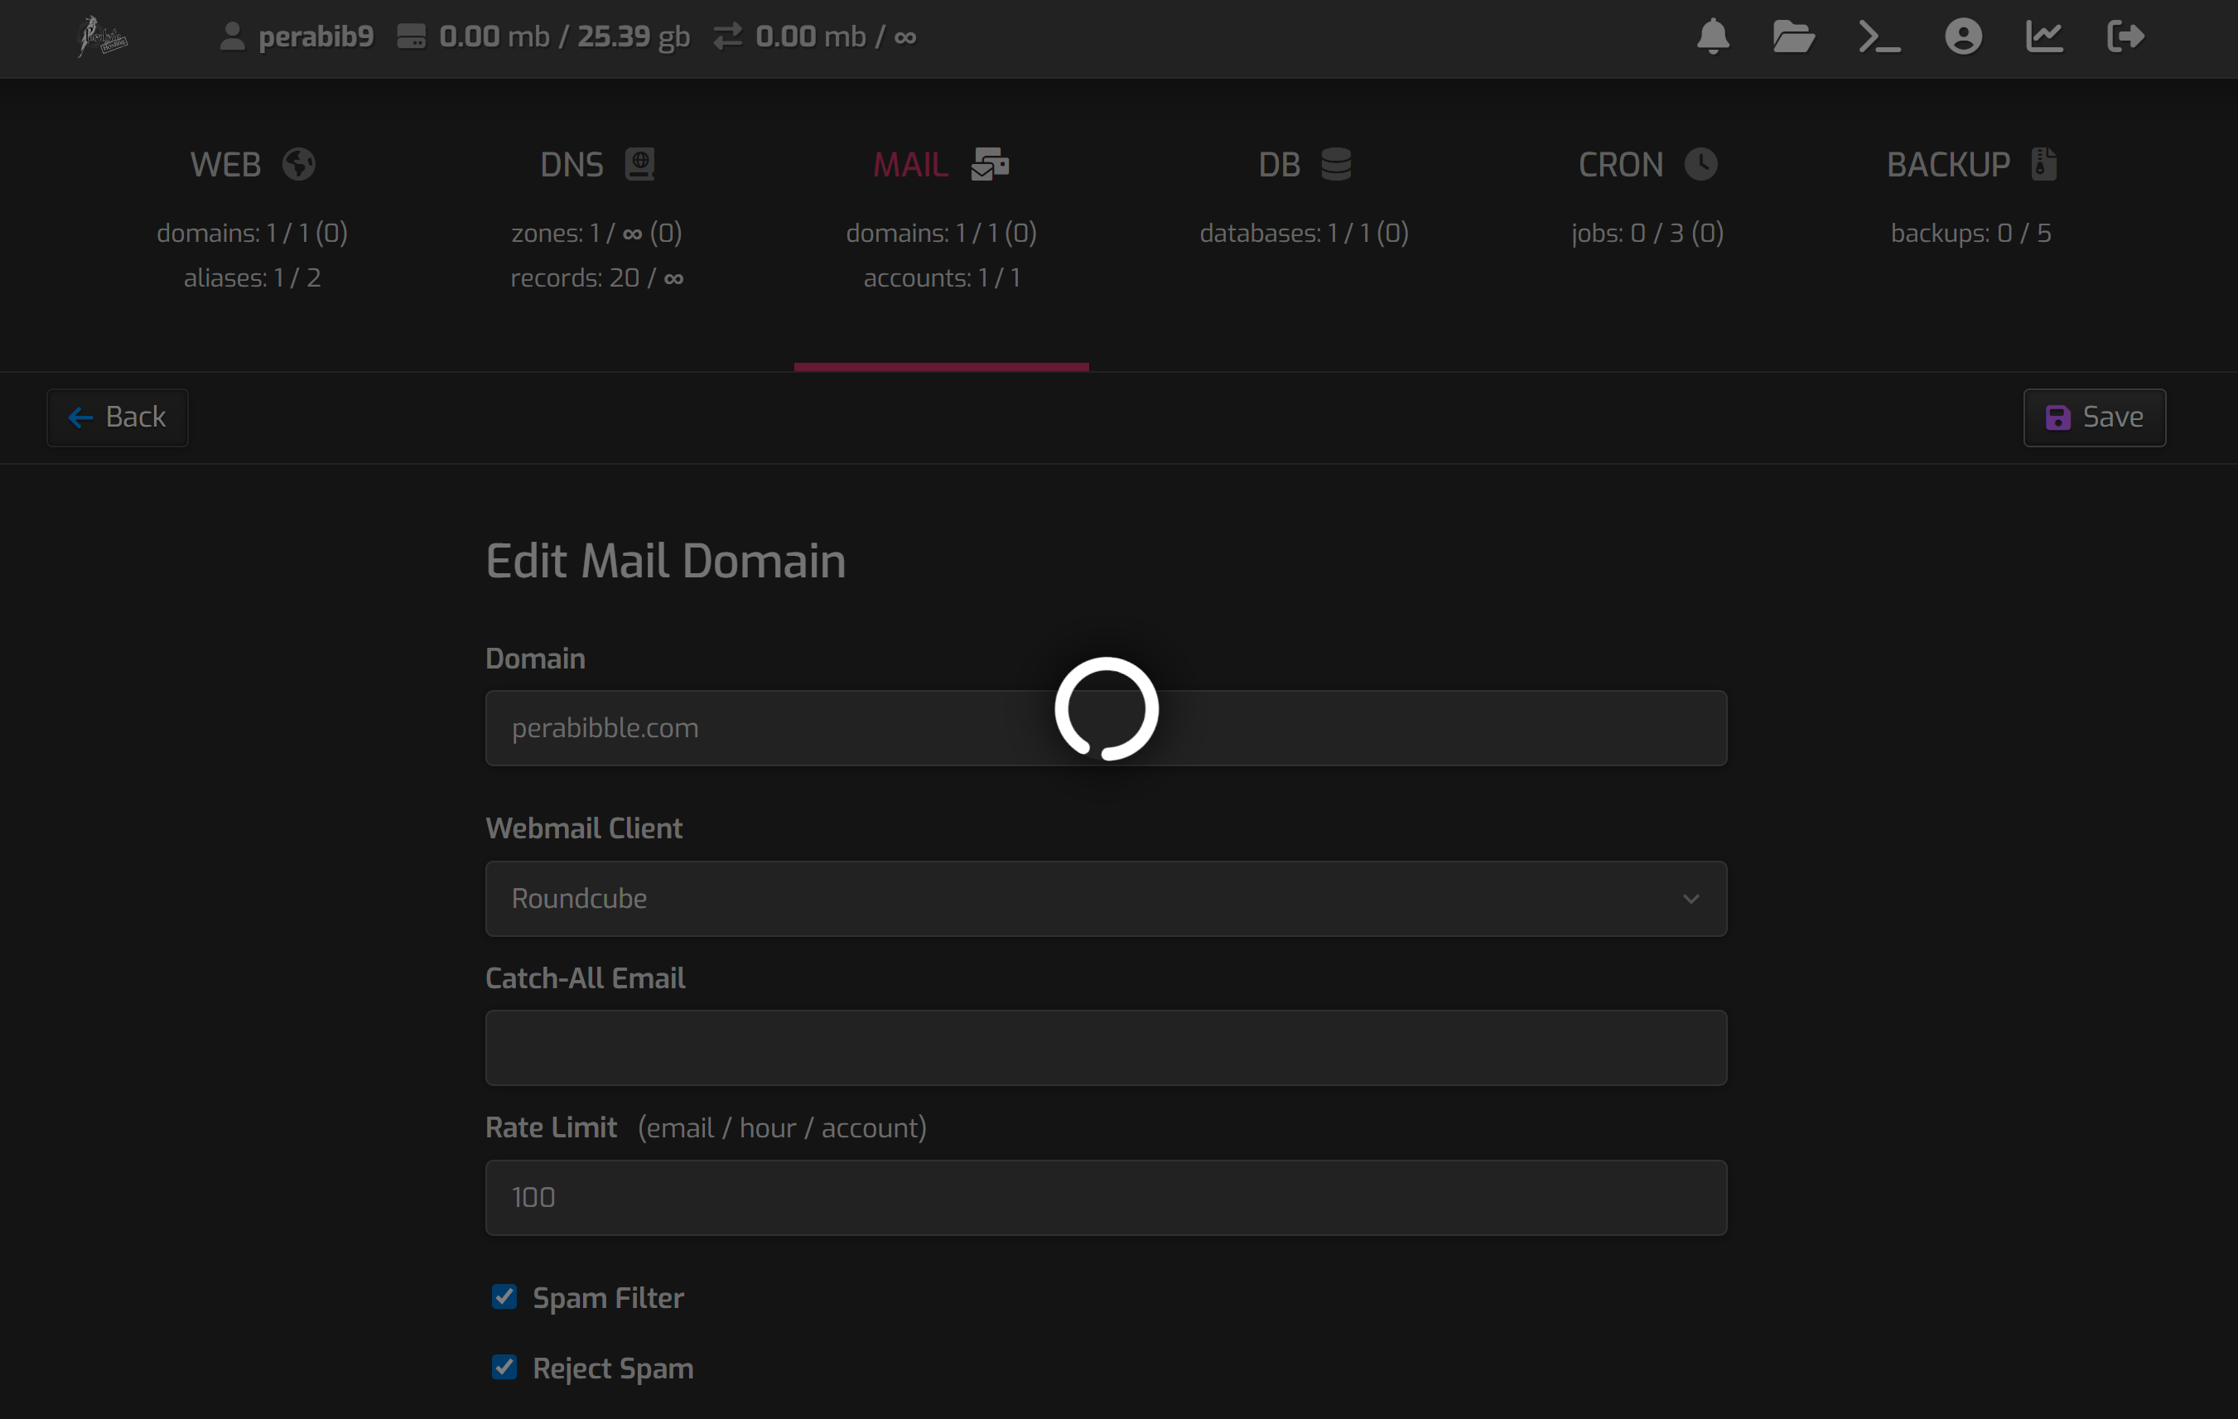2238x1419 pixels.
Task: Click the Rate Limit input field
Action: coord(1105,1197)
